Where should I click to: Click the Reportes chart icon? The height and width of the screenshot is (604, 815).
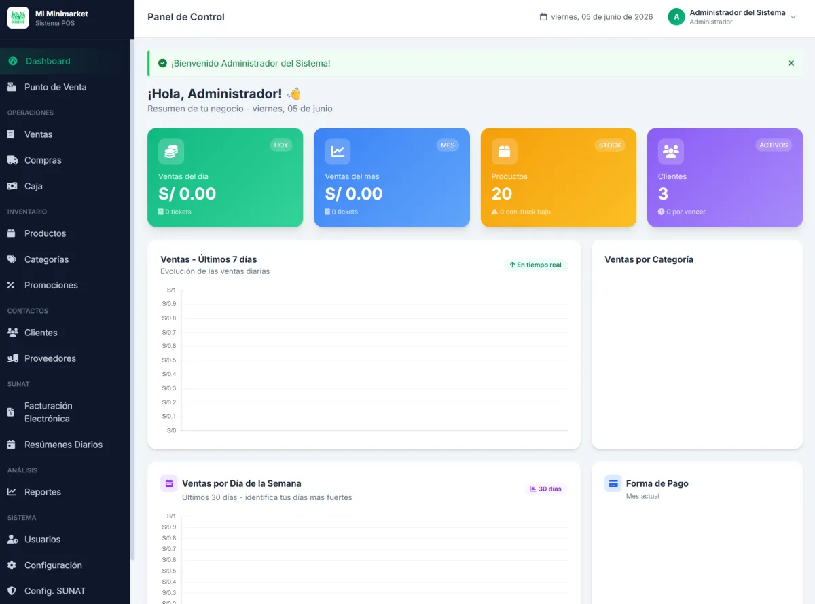tap(12, 492)
